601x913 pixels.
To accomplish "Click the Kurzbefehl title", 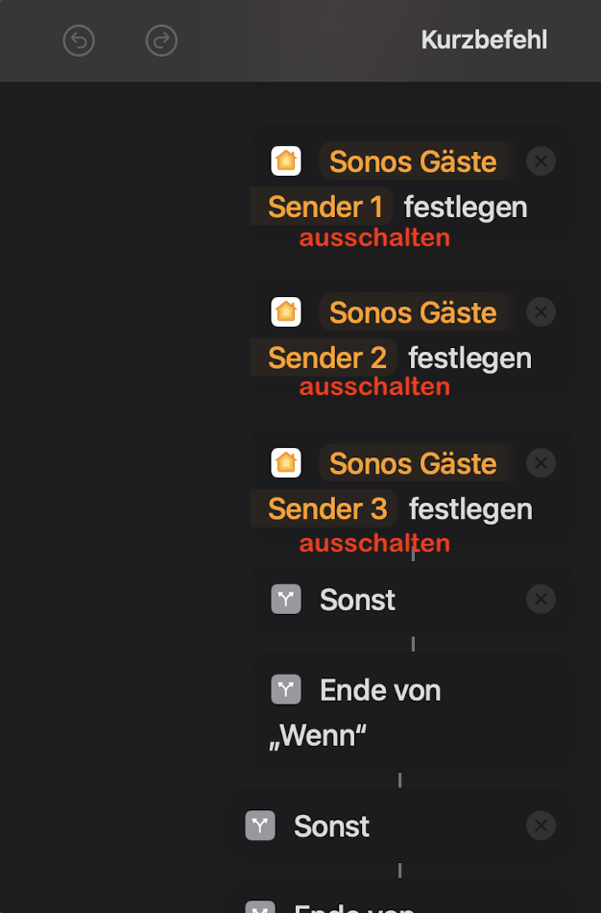I will 484,40.
